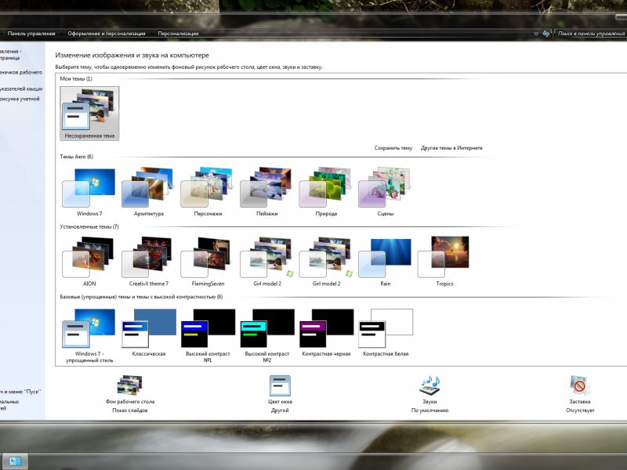Click the Изменение изображения и звука heading
Screen dimensions: 627x470
(132, 55)
